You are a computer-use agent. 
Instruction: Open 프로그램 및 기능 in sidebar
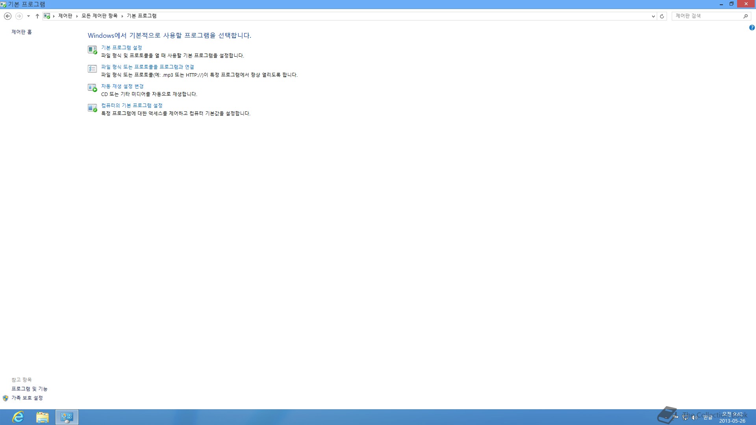click(29, 389)
